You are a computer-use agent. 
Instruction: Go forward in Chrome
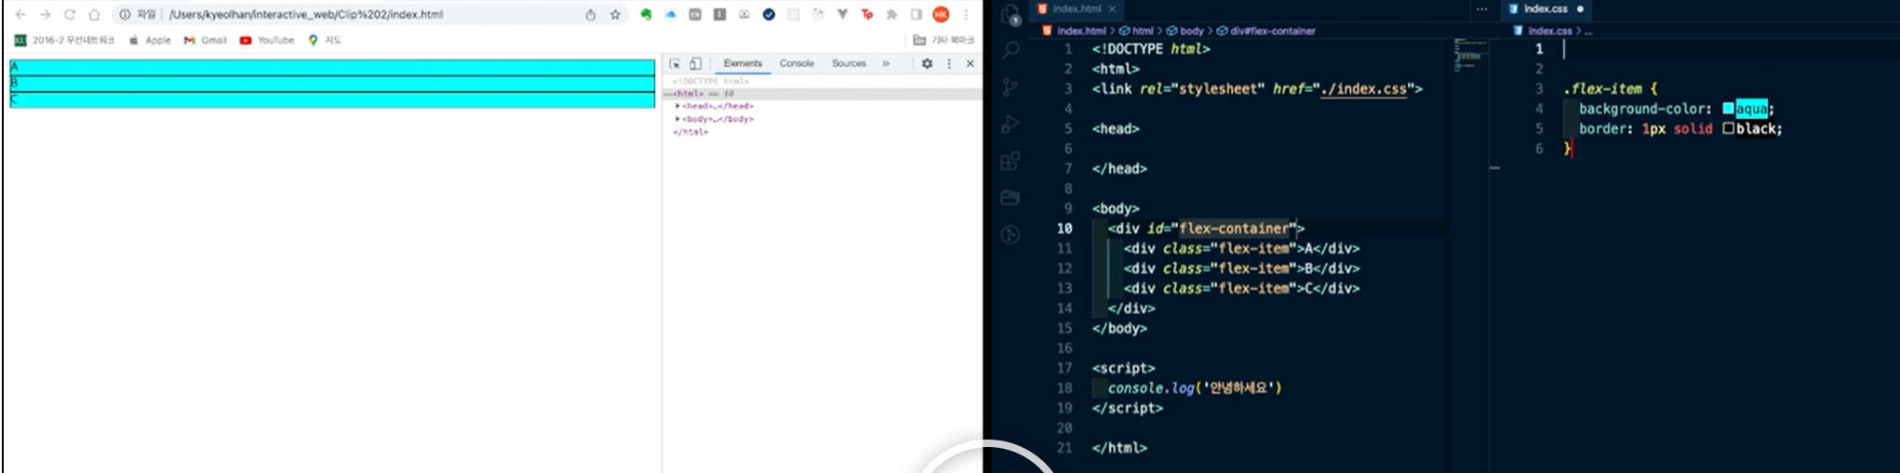(45, 15)
